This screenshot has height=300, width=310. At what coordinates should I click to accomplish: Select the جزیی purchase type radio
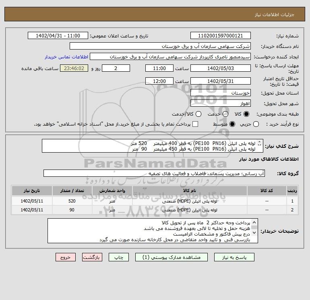256,124
